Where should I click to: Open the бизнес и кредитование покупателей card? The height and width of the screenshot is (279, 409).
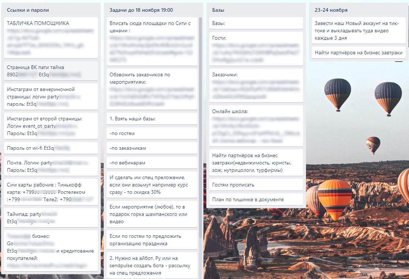coord(51,250)
